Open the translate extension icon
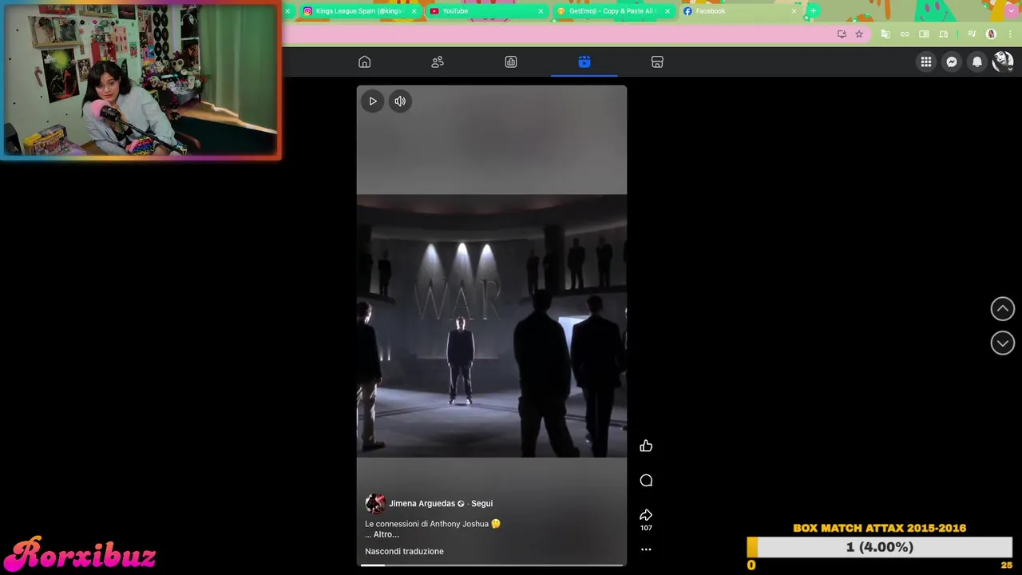The height and width of the screenshot is (575, 1022). [x=885, y=34]
